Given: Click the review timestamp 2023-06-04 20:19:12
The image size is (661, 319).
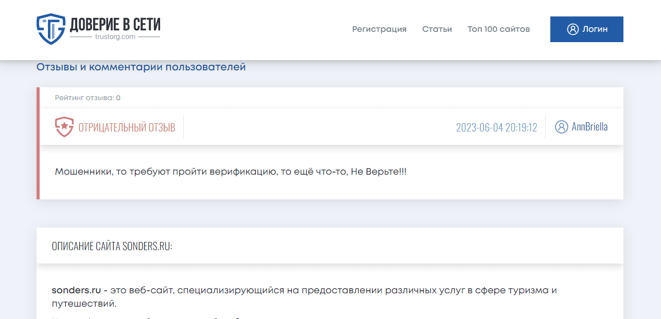Looking at the screenshot, I should [x=496, y=127].
